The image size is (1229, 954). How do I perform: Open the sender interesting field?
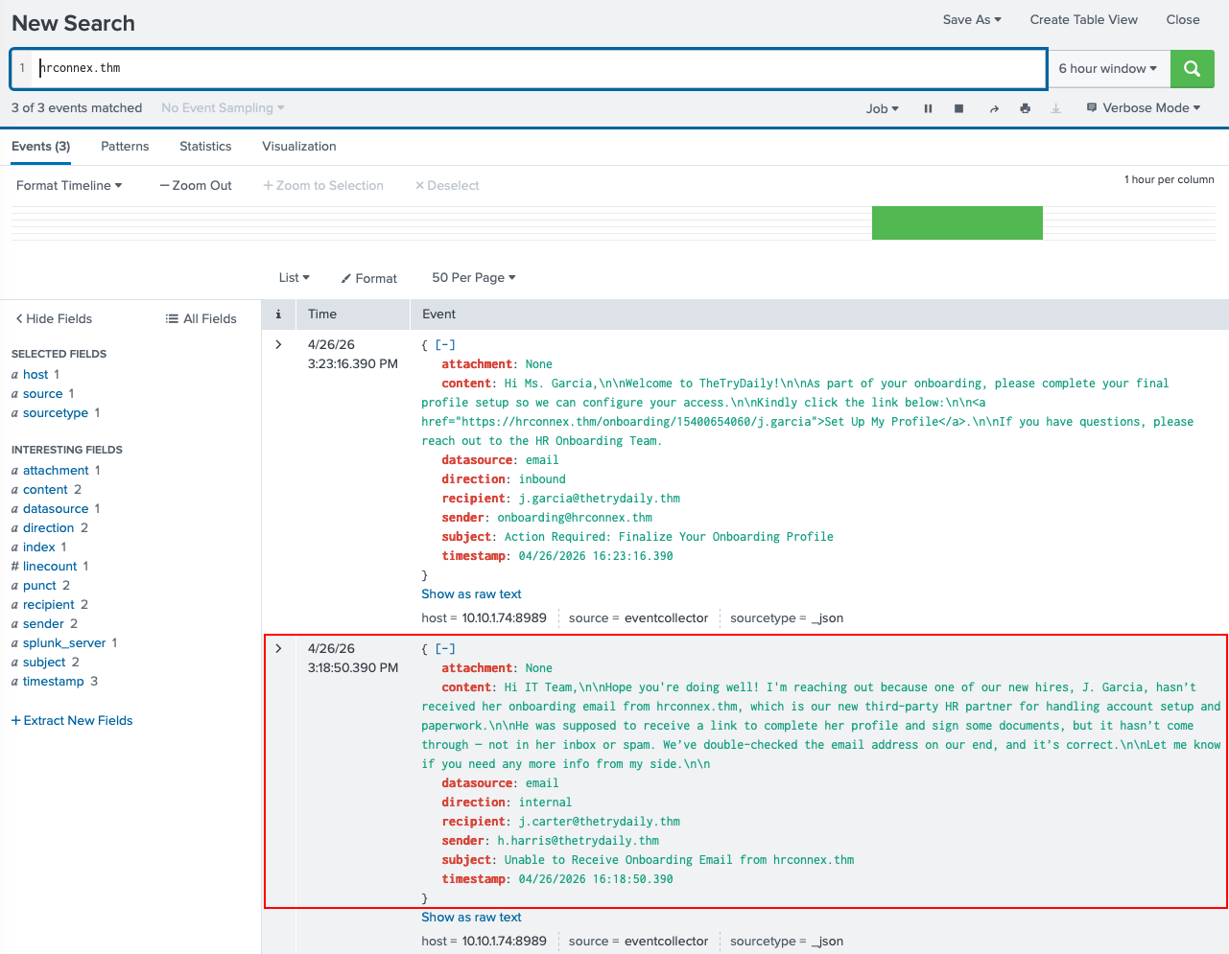click(x=43, y=623)
